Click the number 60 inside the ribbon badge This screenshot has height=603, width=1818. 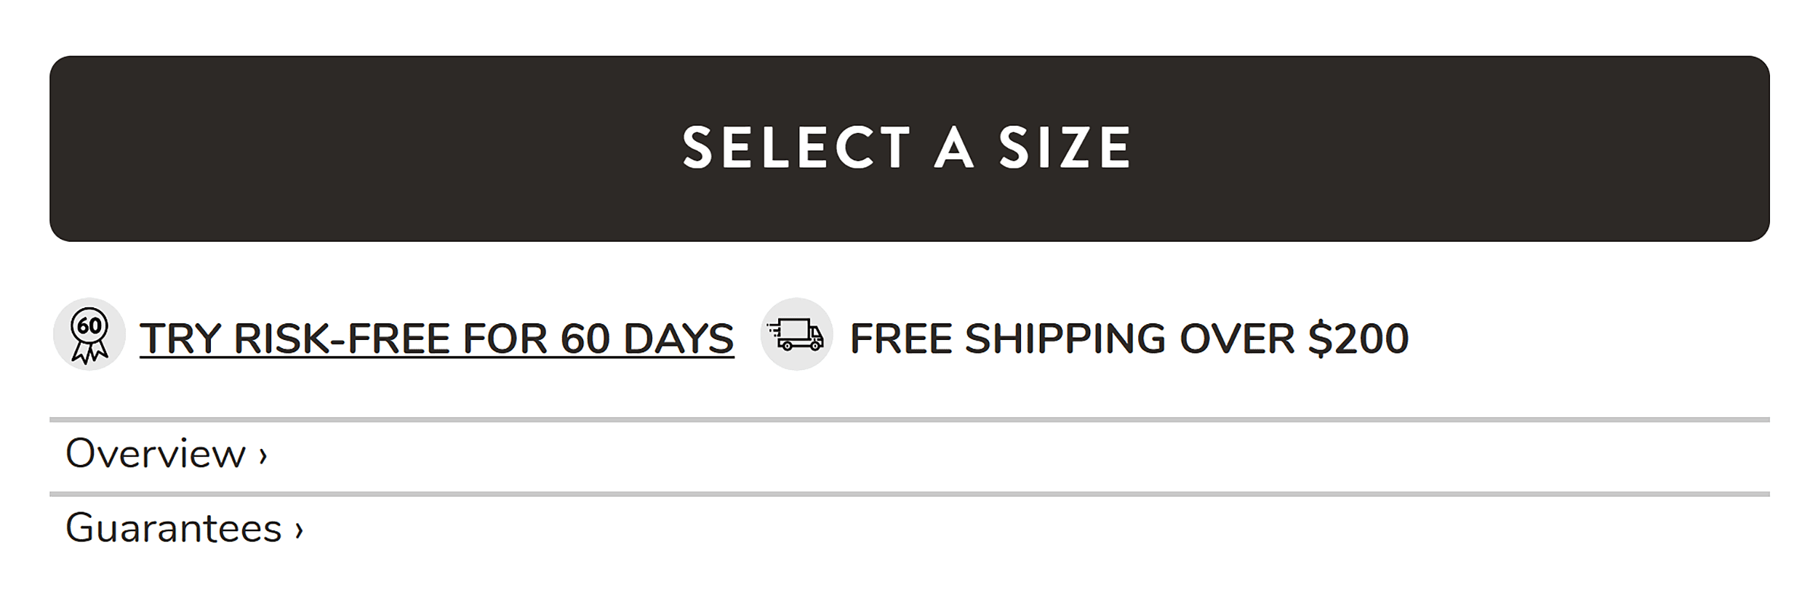coord(89,326)
